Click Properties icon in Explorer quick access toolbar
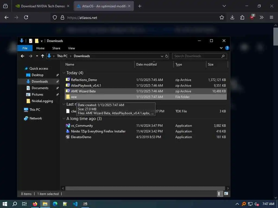This screenshot has width=278, height=208. point(31,41)
